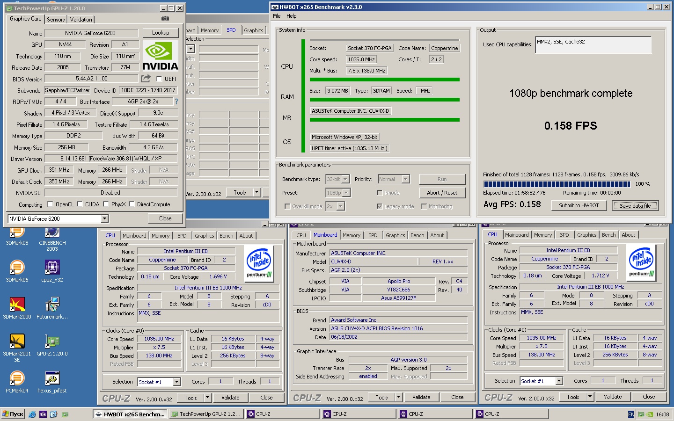The image size is (674, 421).
Task: Click the 16:08 taskbar clock
Action: tap(662, 414)
